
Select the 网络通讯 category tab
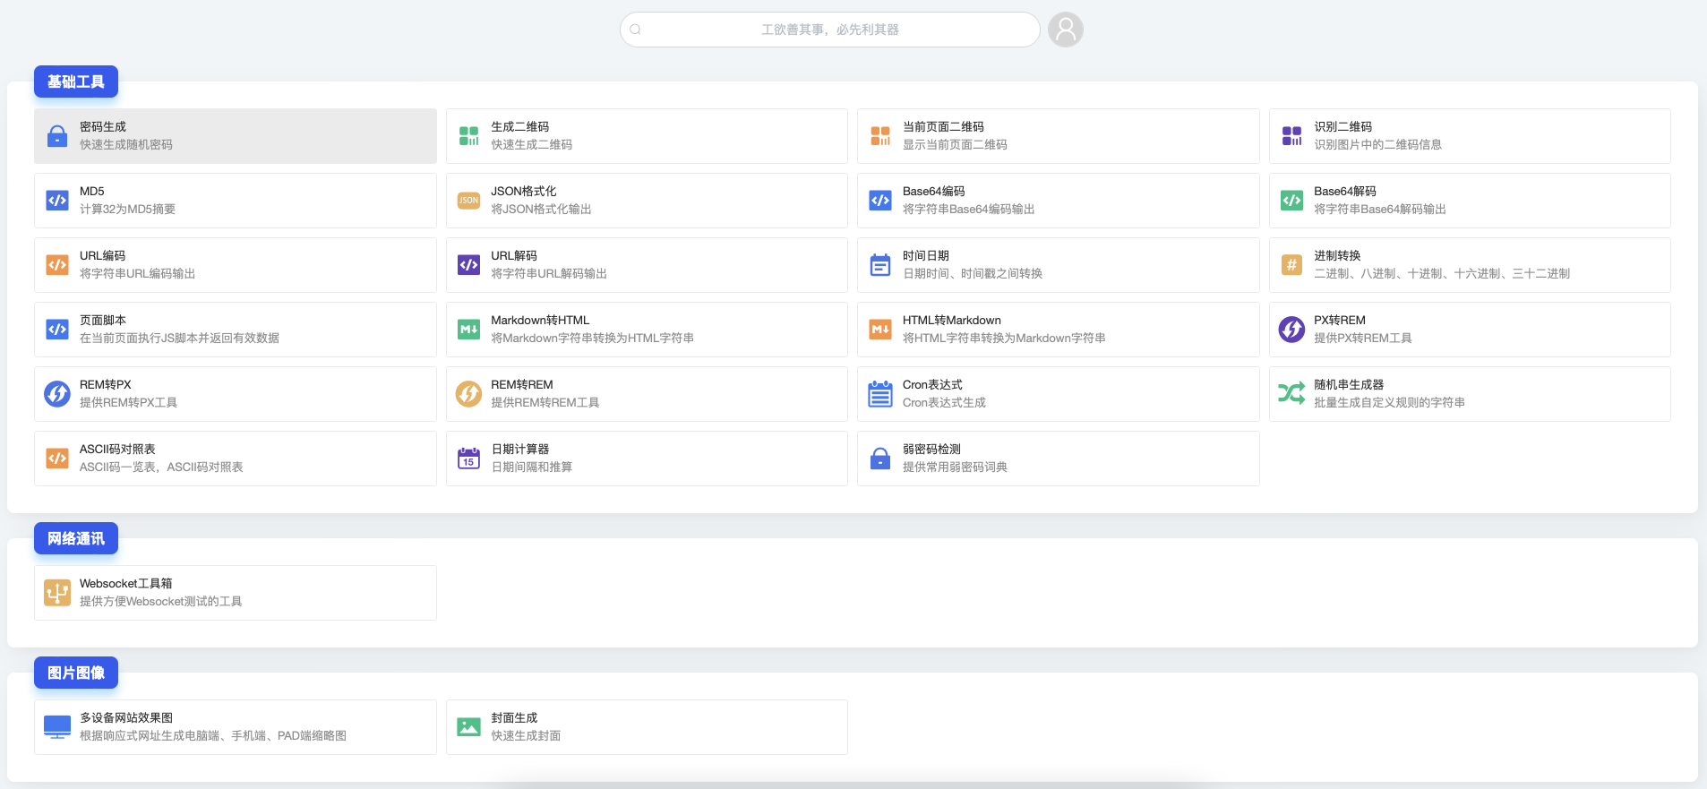pos(76,538)
